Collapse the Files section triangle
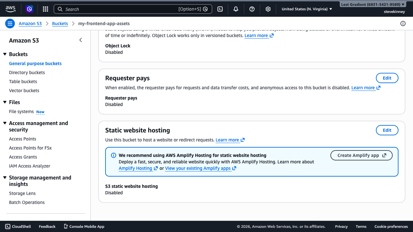This screenshot has width=413, height=232. tap(5, 102)
